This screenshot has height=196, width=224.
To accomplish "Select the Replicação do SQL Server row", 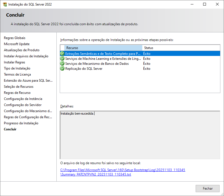I will tap(140, 68).
